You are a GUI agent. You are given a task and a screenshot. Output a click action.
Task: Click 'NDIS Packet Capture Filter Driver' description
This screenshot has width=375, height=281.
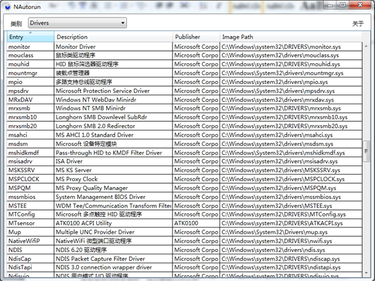click(100, 259)
